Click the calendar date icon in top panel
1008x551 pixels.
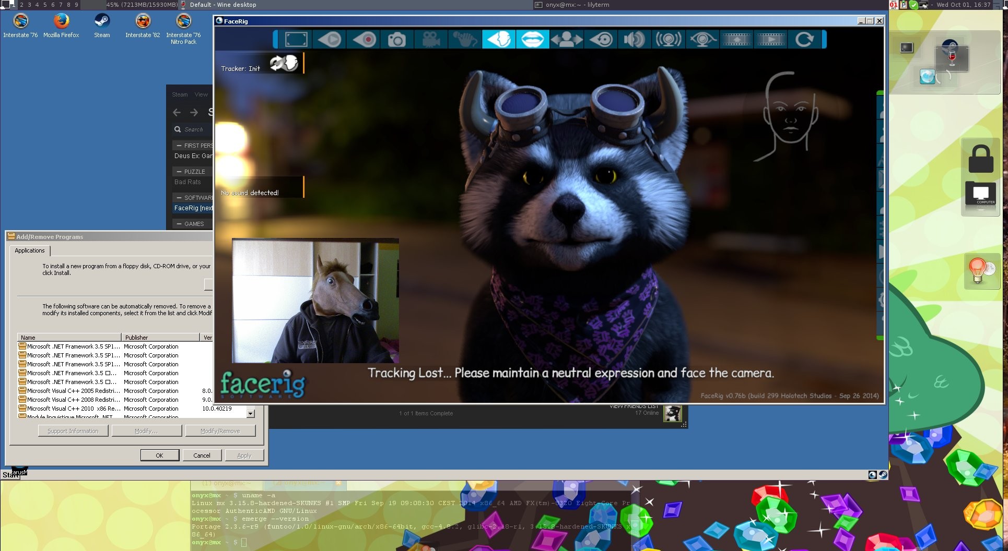[893, 5]
